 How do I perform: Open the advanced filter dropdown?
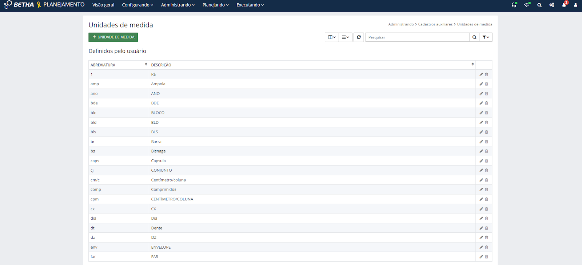click(x=486, y=37)
